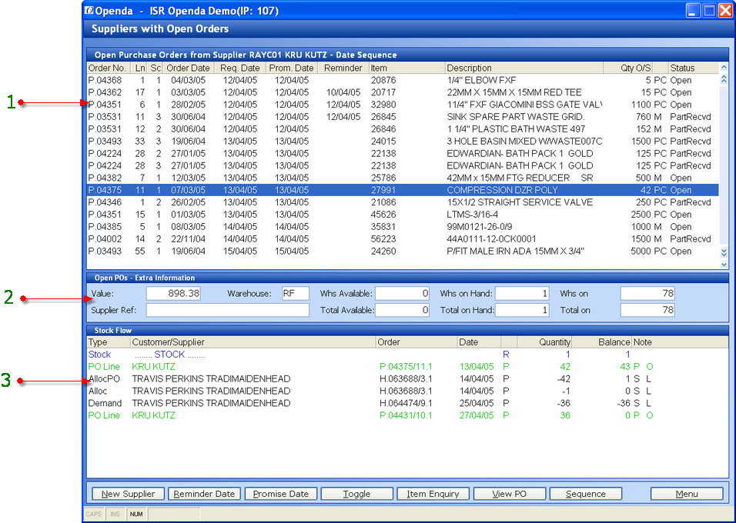
Task: Click the Openda application icon in title bar
Action: tap(89, 10)
